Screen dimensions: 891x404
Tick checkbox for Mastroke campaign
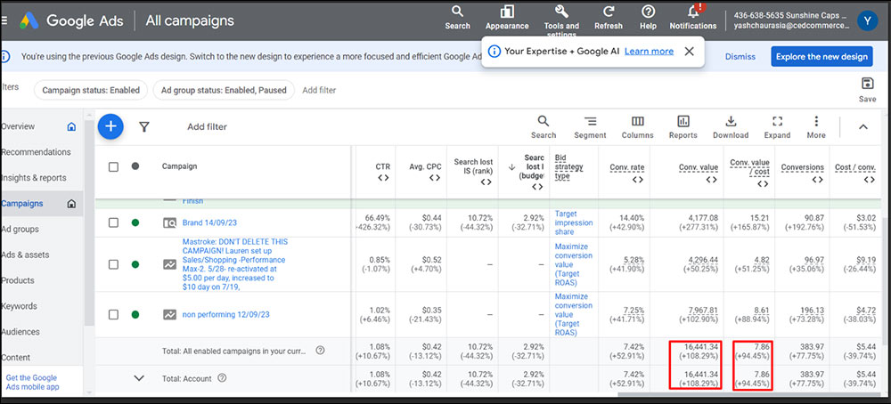point(114,264)
